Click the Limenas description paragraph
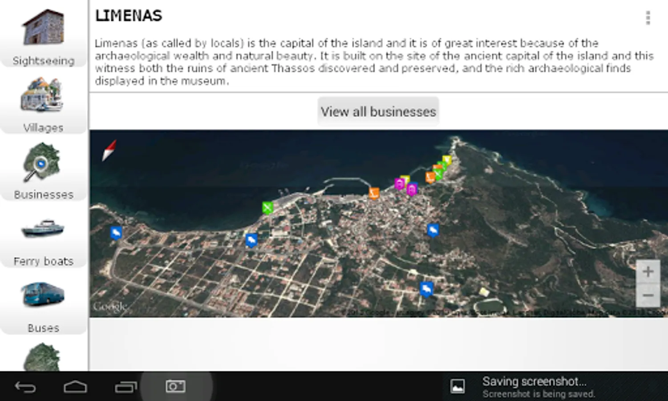The width and height of the screenshot is (668, 401). pyautogui.click(x=374, y=62)
